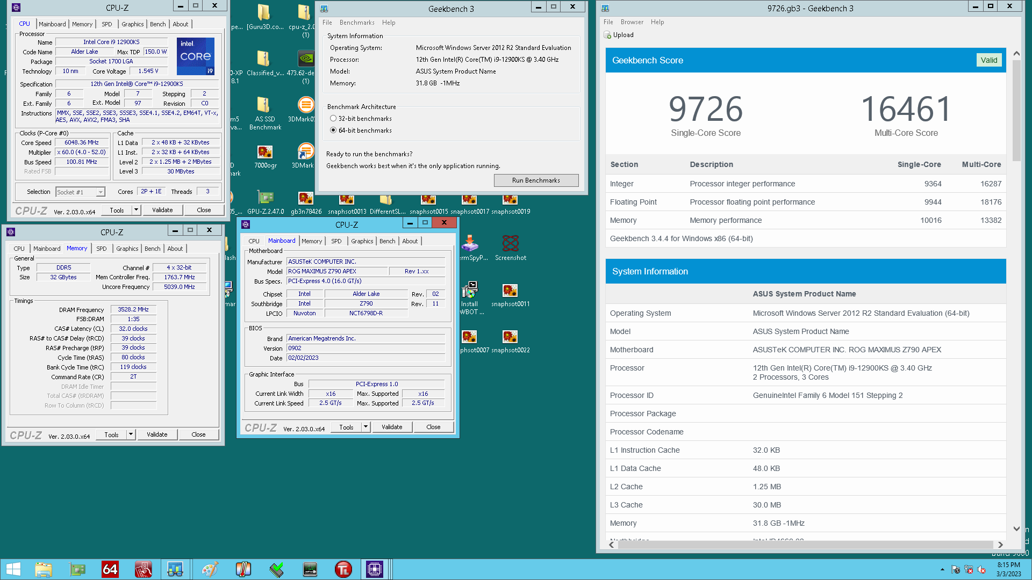
Task: Click the Core Speed value 6048.36 MHz
Action: tap(82, 143)
